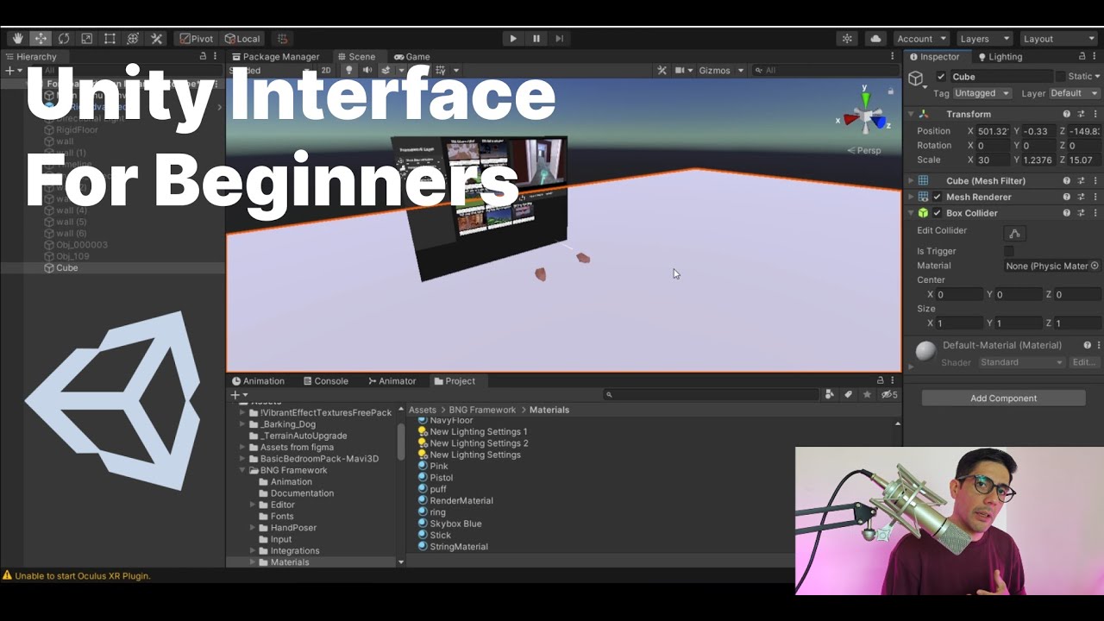Select the combined Transform tool
The image size is (1104, 621).
tap(133, 39)
